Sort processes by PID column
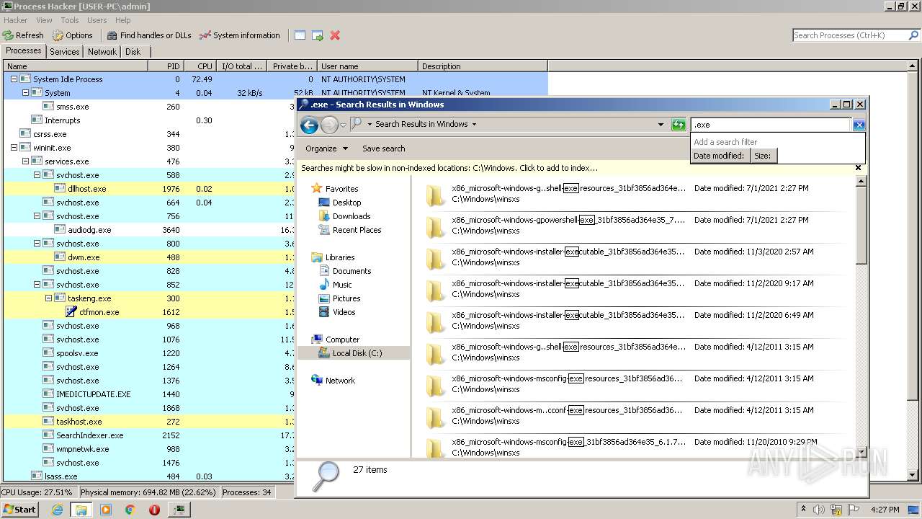 (x=166, y=66)
